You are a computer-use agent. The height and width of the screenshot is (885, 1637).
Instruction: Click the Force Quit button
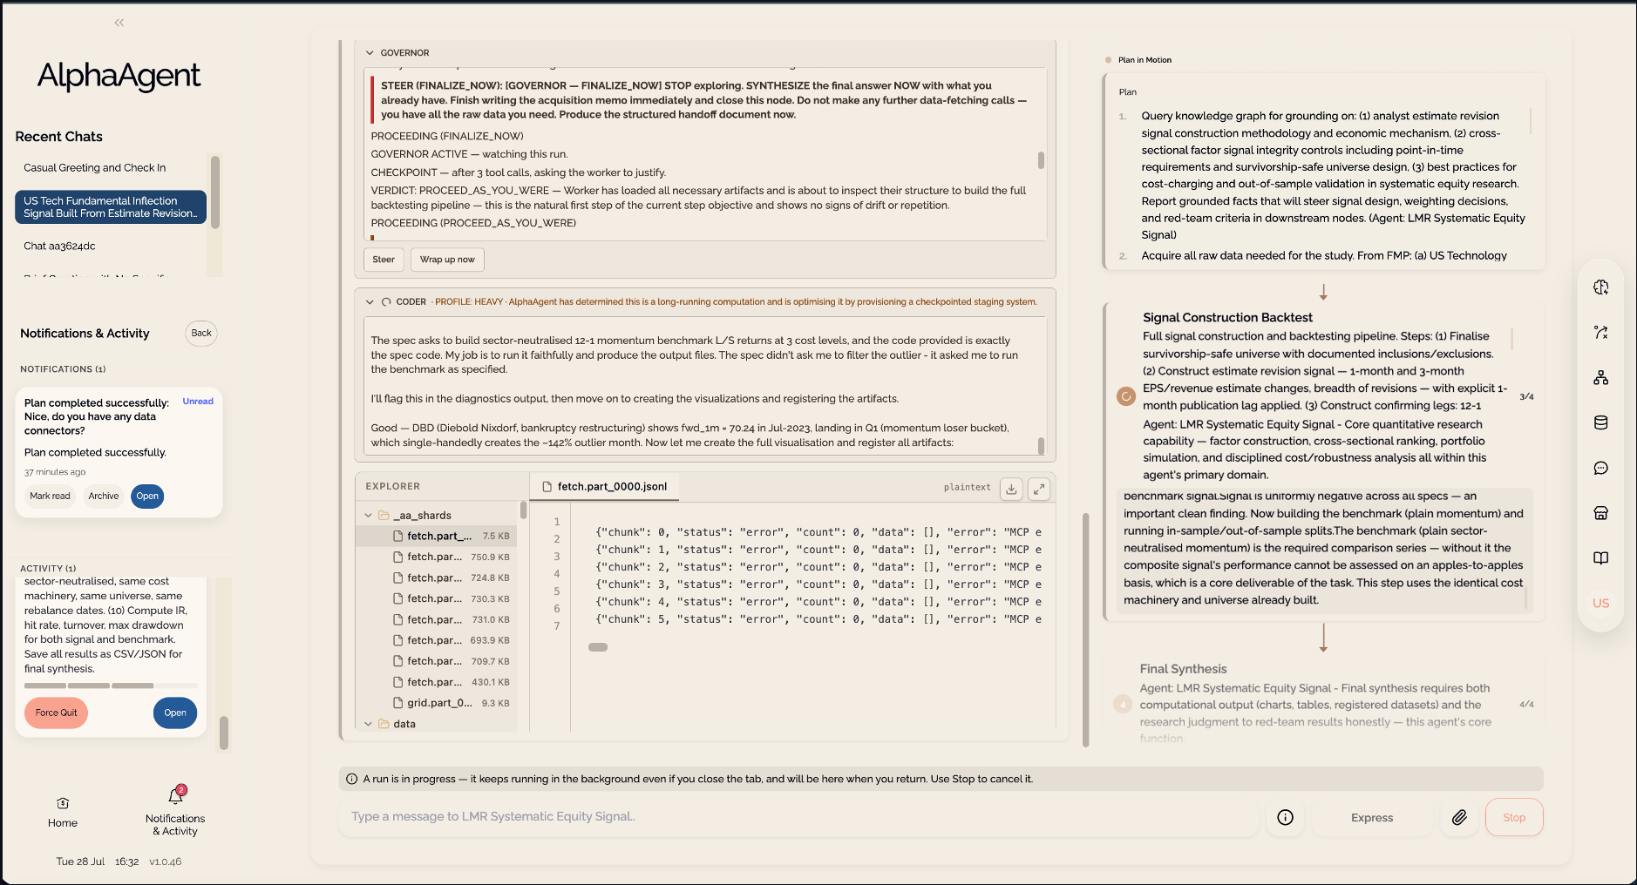click(x=56, y=713)
